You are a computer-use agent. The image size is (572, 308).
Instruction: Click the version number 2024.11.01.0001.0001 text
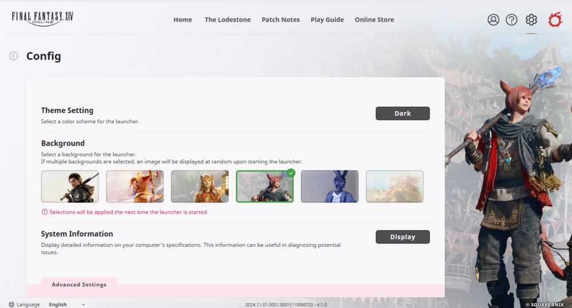(x=286, y=305)
